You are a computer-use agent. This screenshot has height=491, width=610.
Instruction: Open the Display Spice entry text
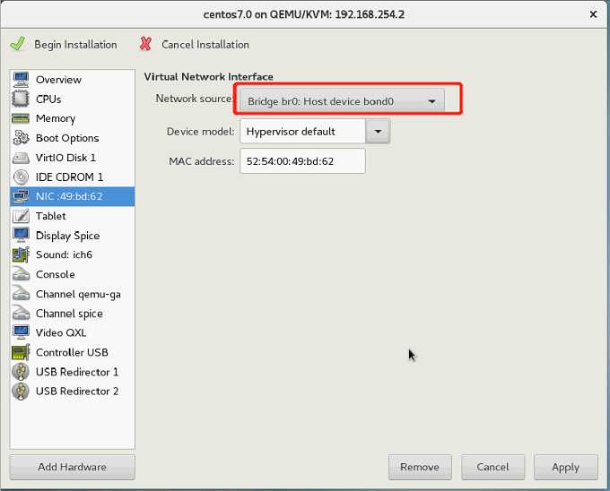(67, 236)
